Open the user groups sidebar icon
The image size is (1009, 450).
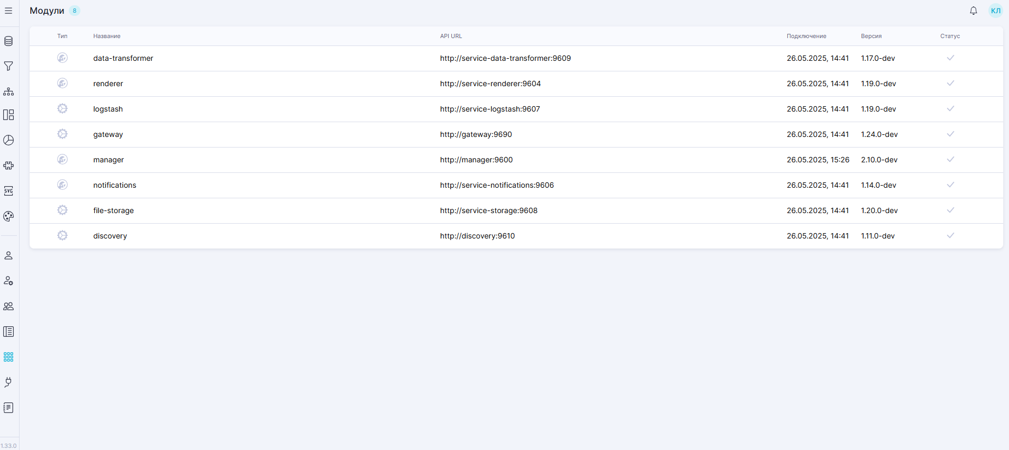pos(8,306)
